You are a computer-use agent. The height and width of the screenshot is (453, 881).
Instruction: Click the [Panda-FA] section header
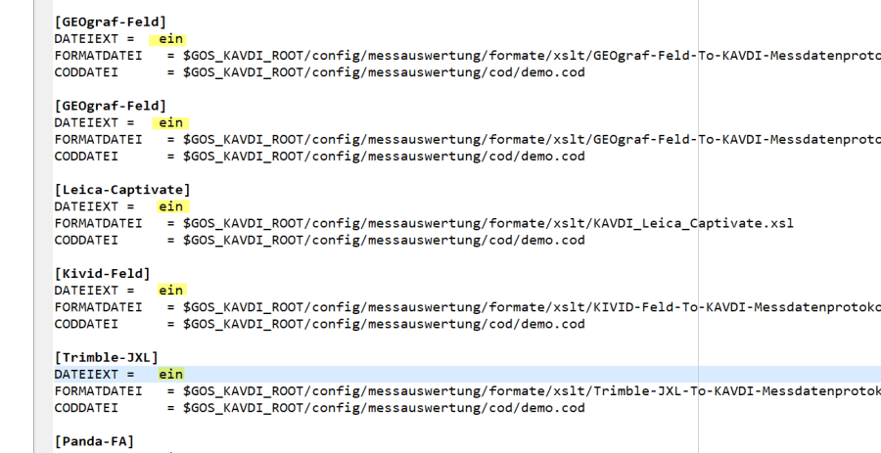(x=94, y=441)
